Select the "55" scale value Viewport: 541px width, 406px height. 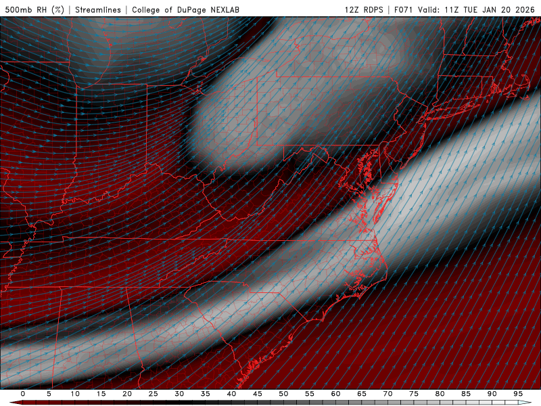pyautogui.click(x=310, y=394)
